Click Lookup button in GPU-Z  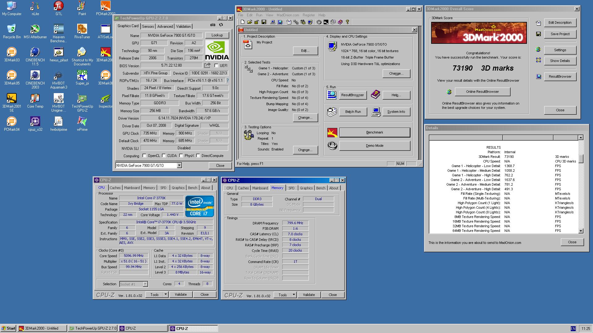[217, 35]
